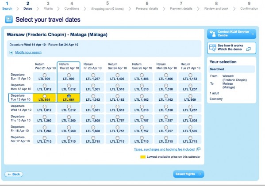Click the Select flights button

188,174
